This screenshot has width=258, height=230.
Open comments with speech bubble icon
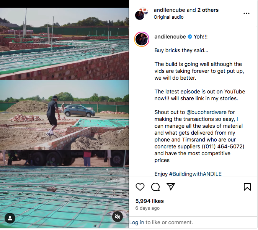coord(155,187)
